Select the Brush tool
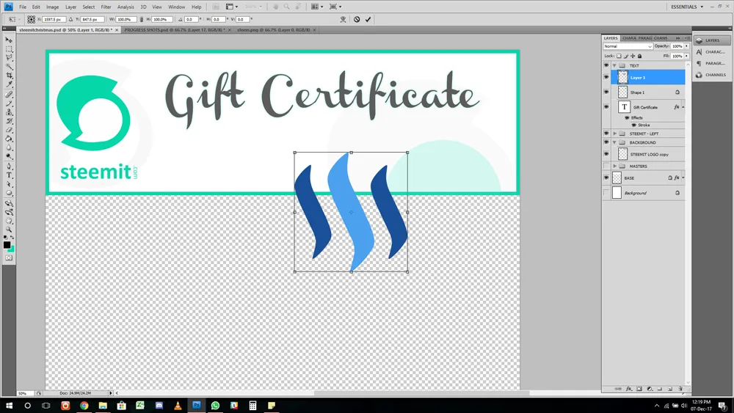 coord(8,104)
